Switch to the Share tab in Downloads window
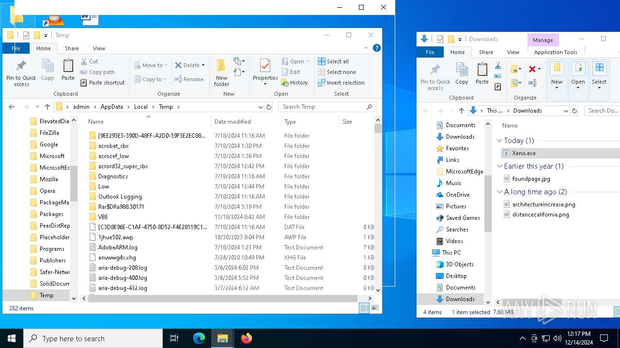This screenshot has width=620, height=348. tap(486, 52)
